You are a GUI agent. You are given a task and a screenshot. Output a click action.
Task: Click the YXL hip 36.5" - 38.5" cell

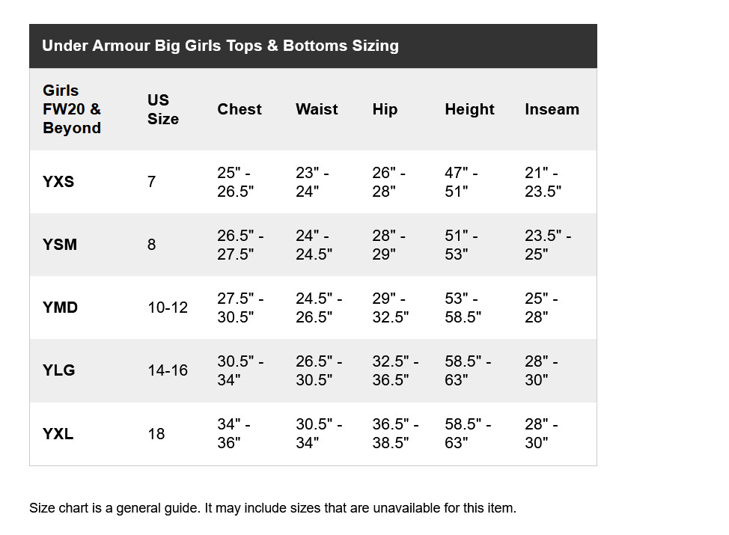click(x=395, y=433)
